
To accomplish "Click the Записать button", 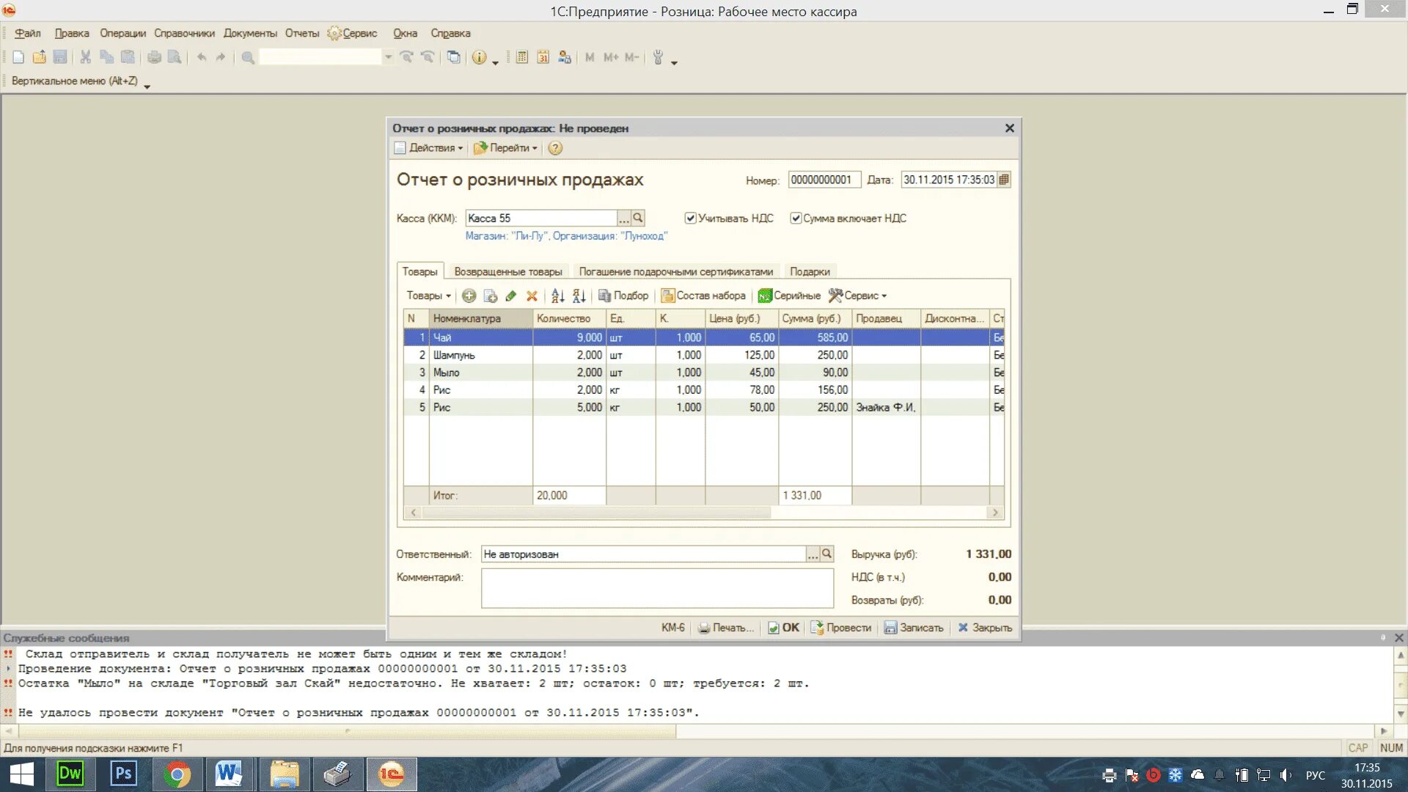I will pos(914,628).
